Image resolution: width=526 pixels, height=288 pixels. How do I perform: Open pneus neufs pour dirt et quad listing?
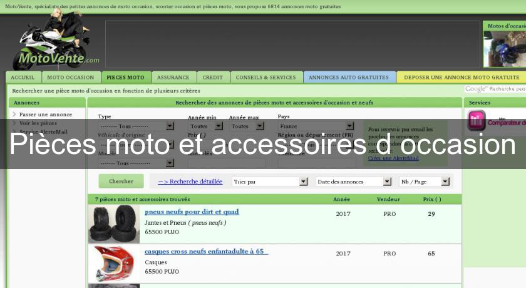pos(192,212)
